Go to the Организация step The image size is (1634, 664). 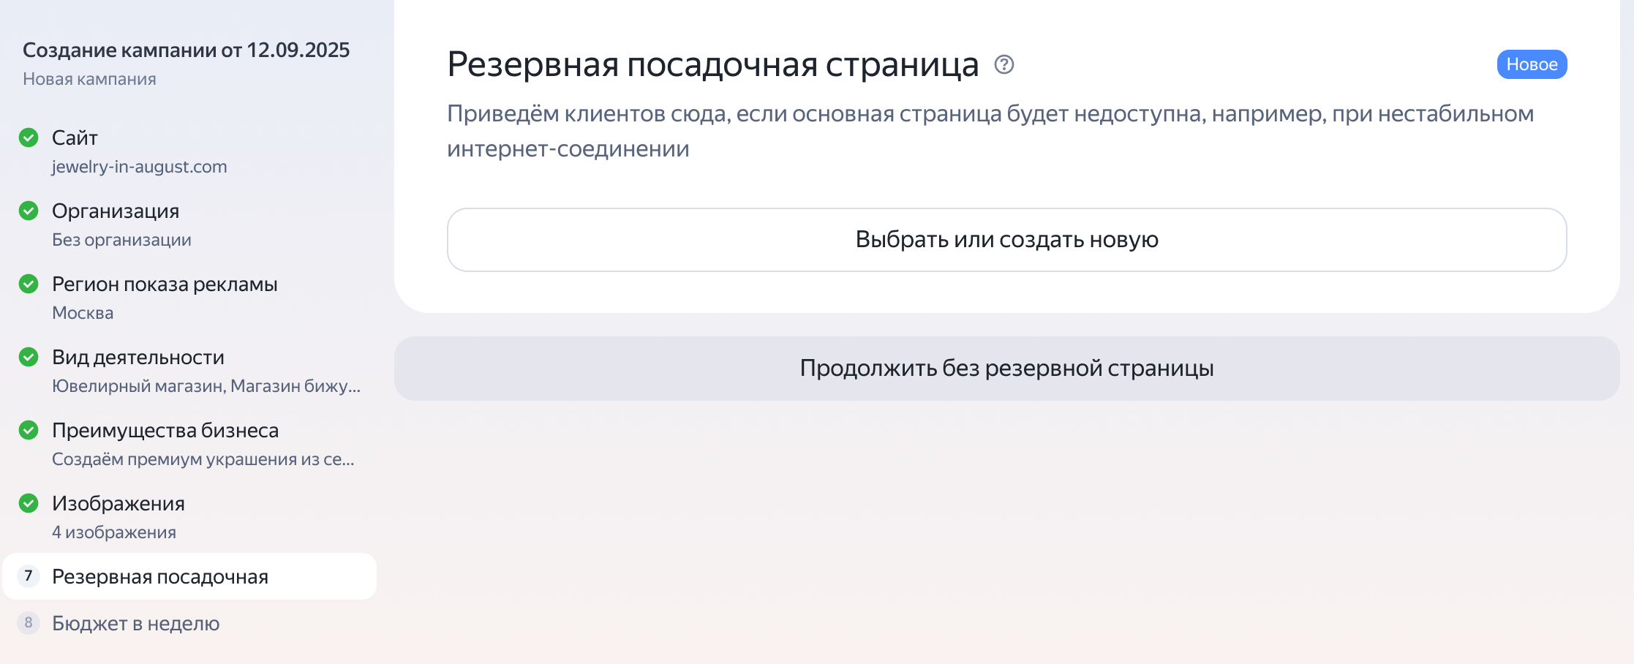189,225
